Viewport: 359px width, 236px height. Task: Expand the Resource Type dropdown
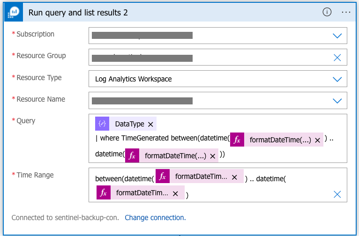pos(337,79)
